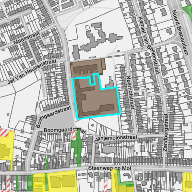
Task: Click the horizontal Boomgaardstraat label
Action: tap(65, 131)
